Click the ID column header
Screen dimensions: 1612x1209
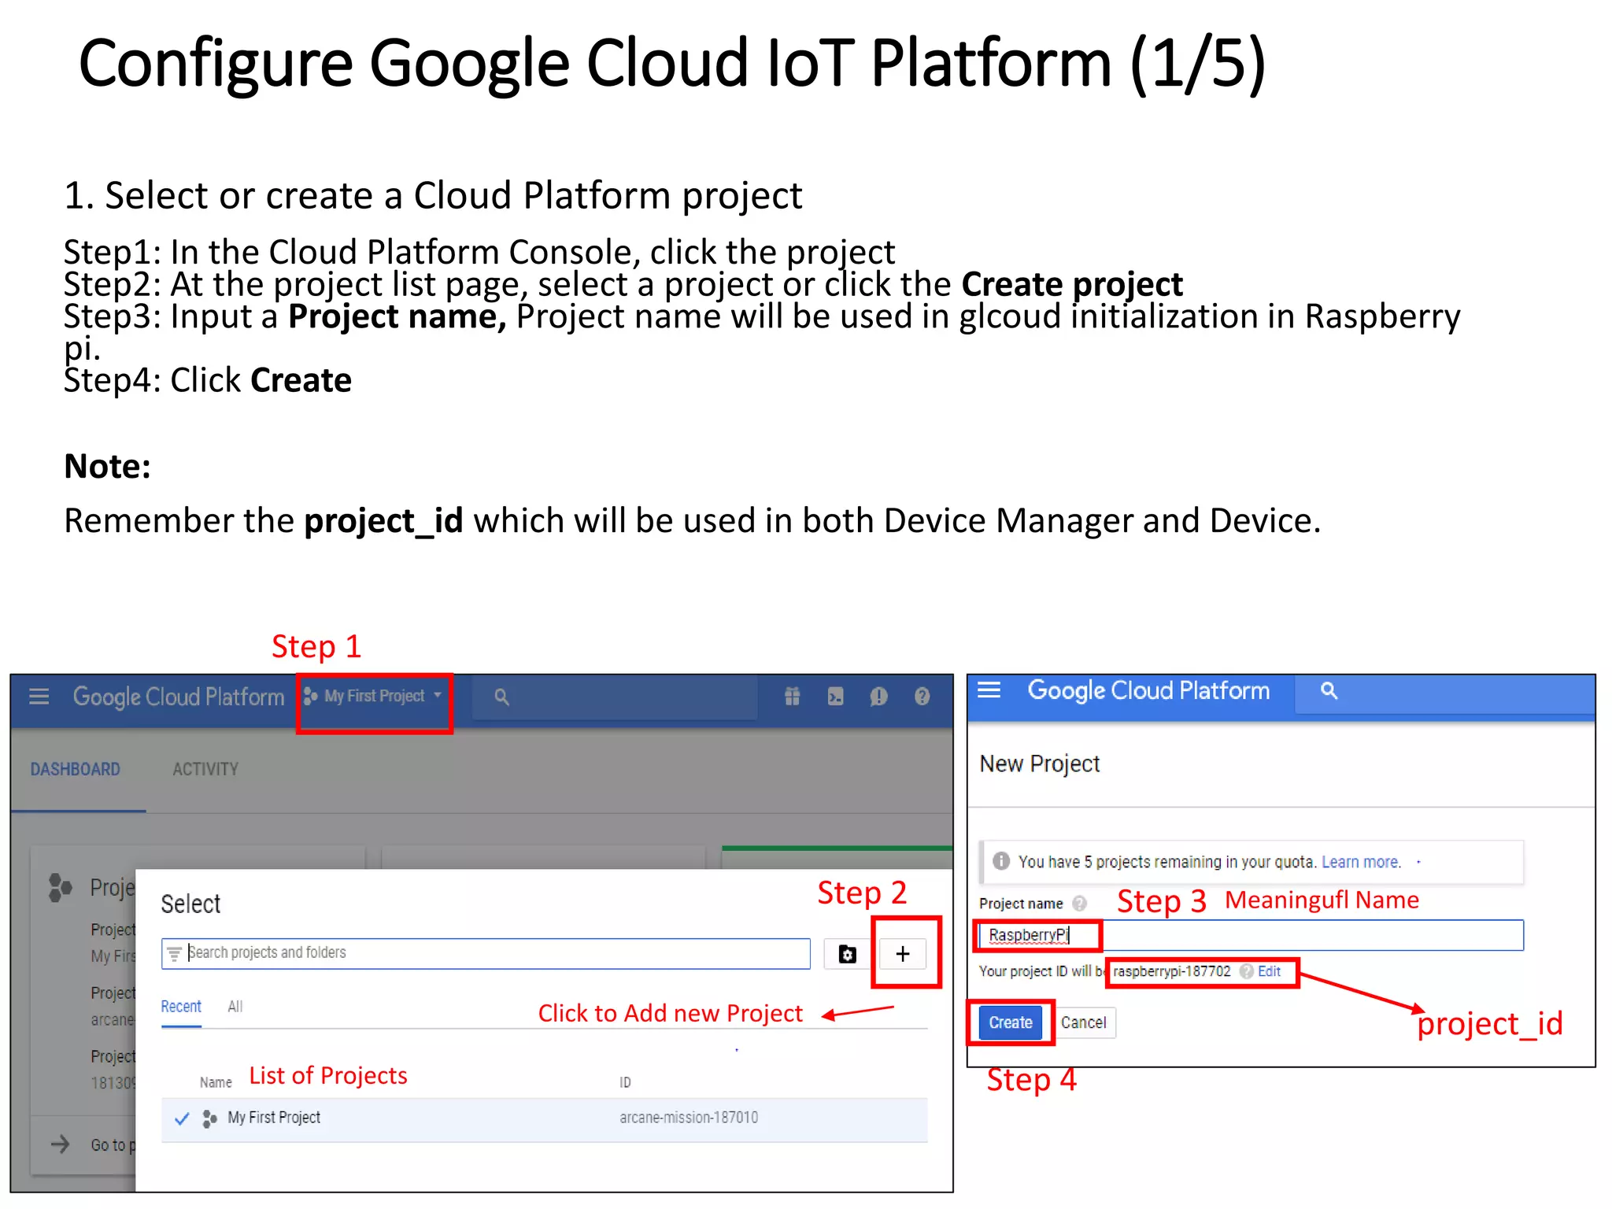pos(625,1083)
